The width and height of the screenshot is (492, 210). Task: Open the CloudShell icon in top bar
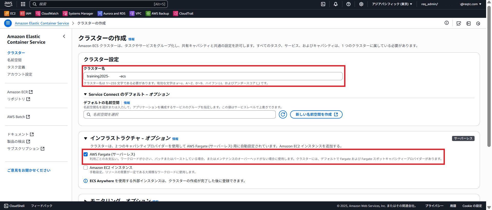pyautogui.click(x=323, y=4)
